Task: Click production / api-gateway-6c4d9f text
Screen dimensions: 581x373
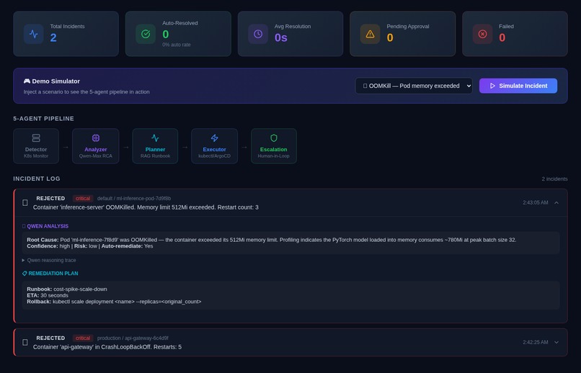Action: point(133,338)
